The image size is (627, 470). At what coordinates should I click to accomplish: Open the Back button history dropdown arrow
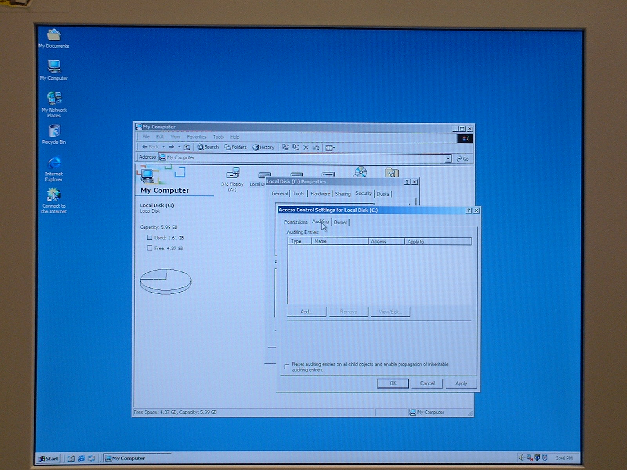pos(163,147)
